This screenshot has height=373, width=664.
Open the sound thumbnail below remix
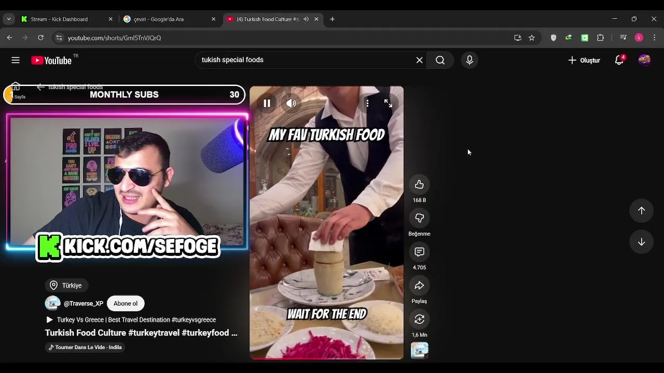click(419, 350)
